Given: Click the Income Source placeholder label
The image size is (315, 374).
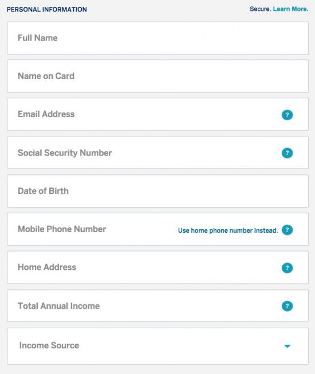Looking at the screenshot, I should coord(49,345).
